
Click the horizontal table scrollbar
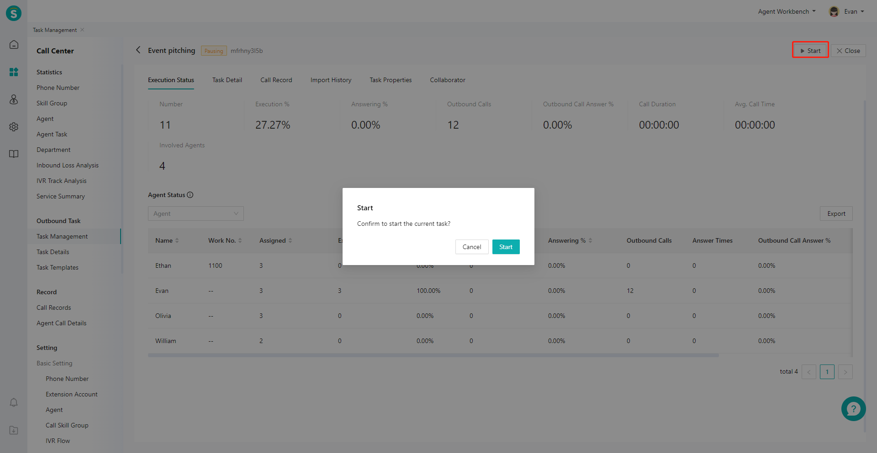tap(433, 355)
